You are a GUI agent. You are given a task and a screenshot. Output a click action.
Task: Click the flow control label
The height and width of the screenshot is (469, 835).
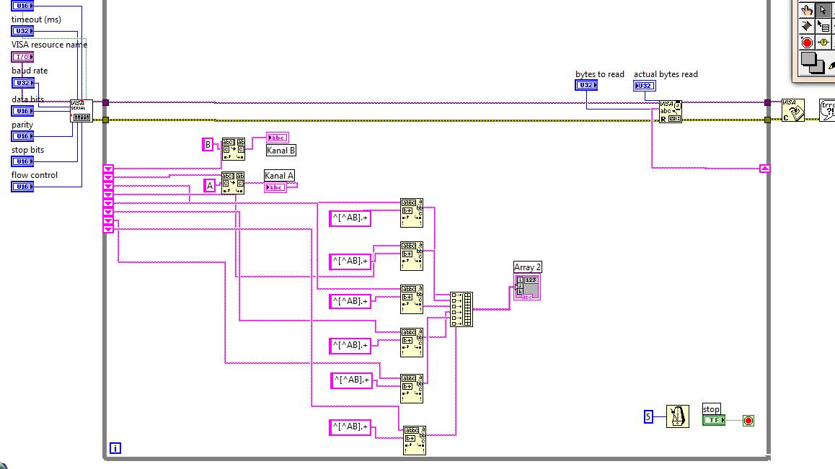(35, 174)
